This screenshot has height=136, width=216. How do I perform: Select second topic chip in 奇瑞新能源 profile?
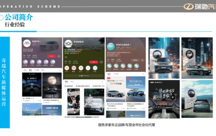pos(83,86)
